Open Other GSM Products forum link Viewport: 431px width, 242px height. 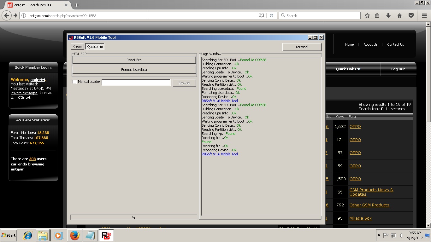coord(369,205)
